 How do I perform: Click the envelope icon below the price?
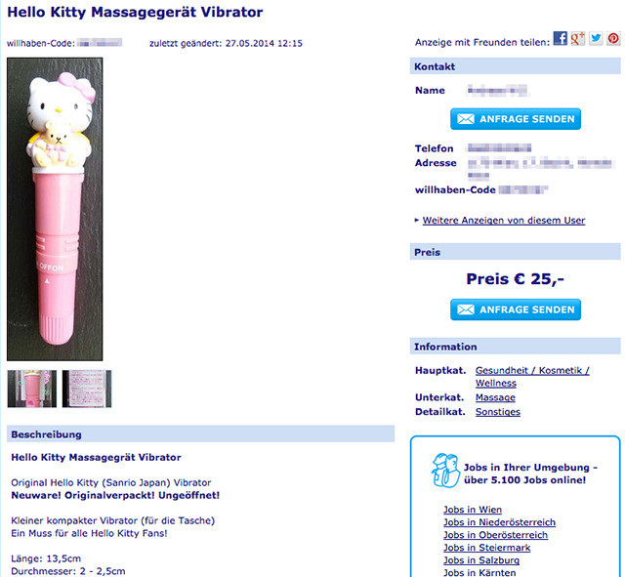(x=466, y=309)
